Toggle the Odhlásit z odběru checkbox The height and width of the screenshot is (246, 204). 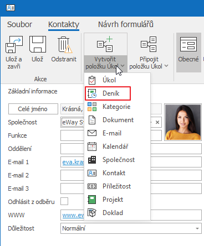tap(64, 201)
